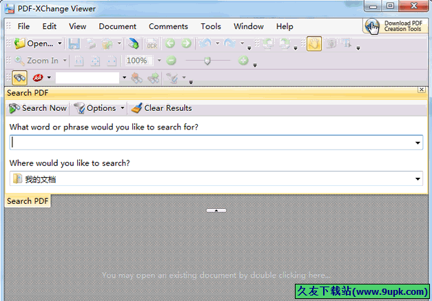Viewport: 432px width, 301px height.
Task: Open the Ask search provider dropdown
Action: click(x=49, y=78)
